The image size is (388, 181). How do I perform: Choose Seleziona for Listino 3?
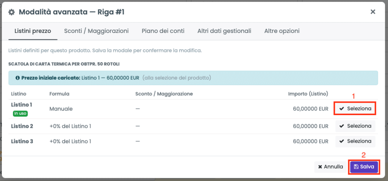click(x=355, y=141)
